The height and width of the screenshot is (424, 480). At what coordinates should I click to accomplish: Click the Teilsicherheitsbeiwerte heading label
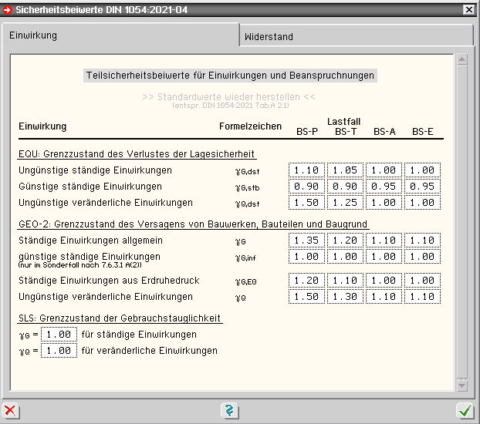click(x=229, y=76)
